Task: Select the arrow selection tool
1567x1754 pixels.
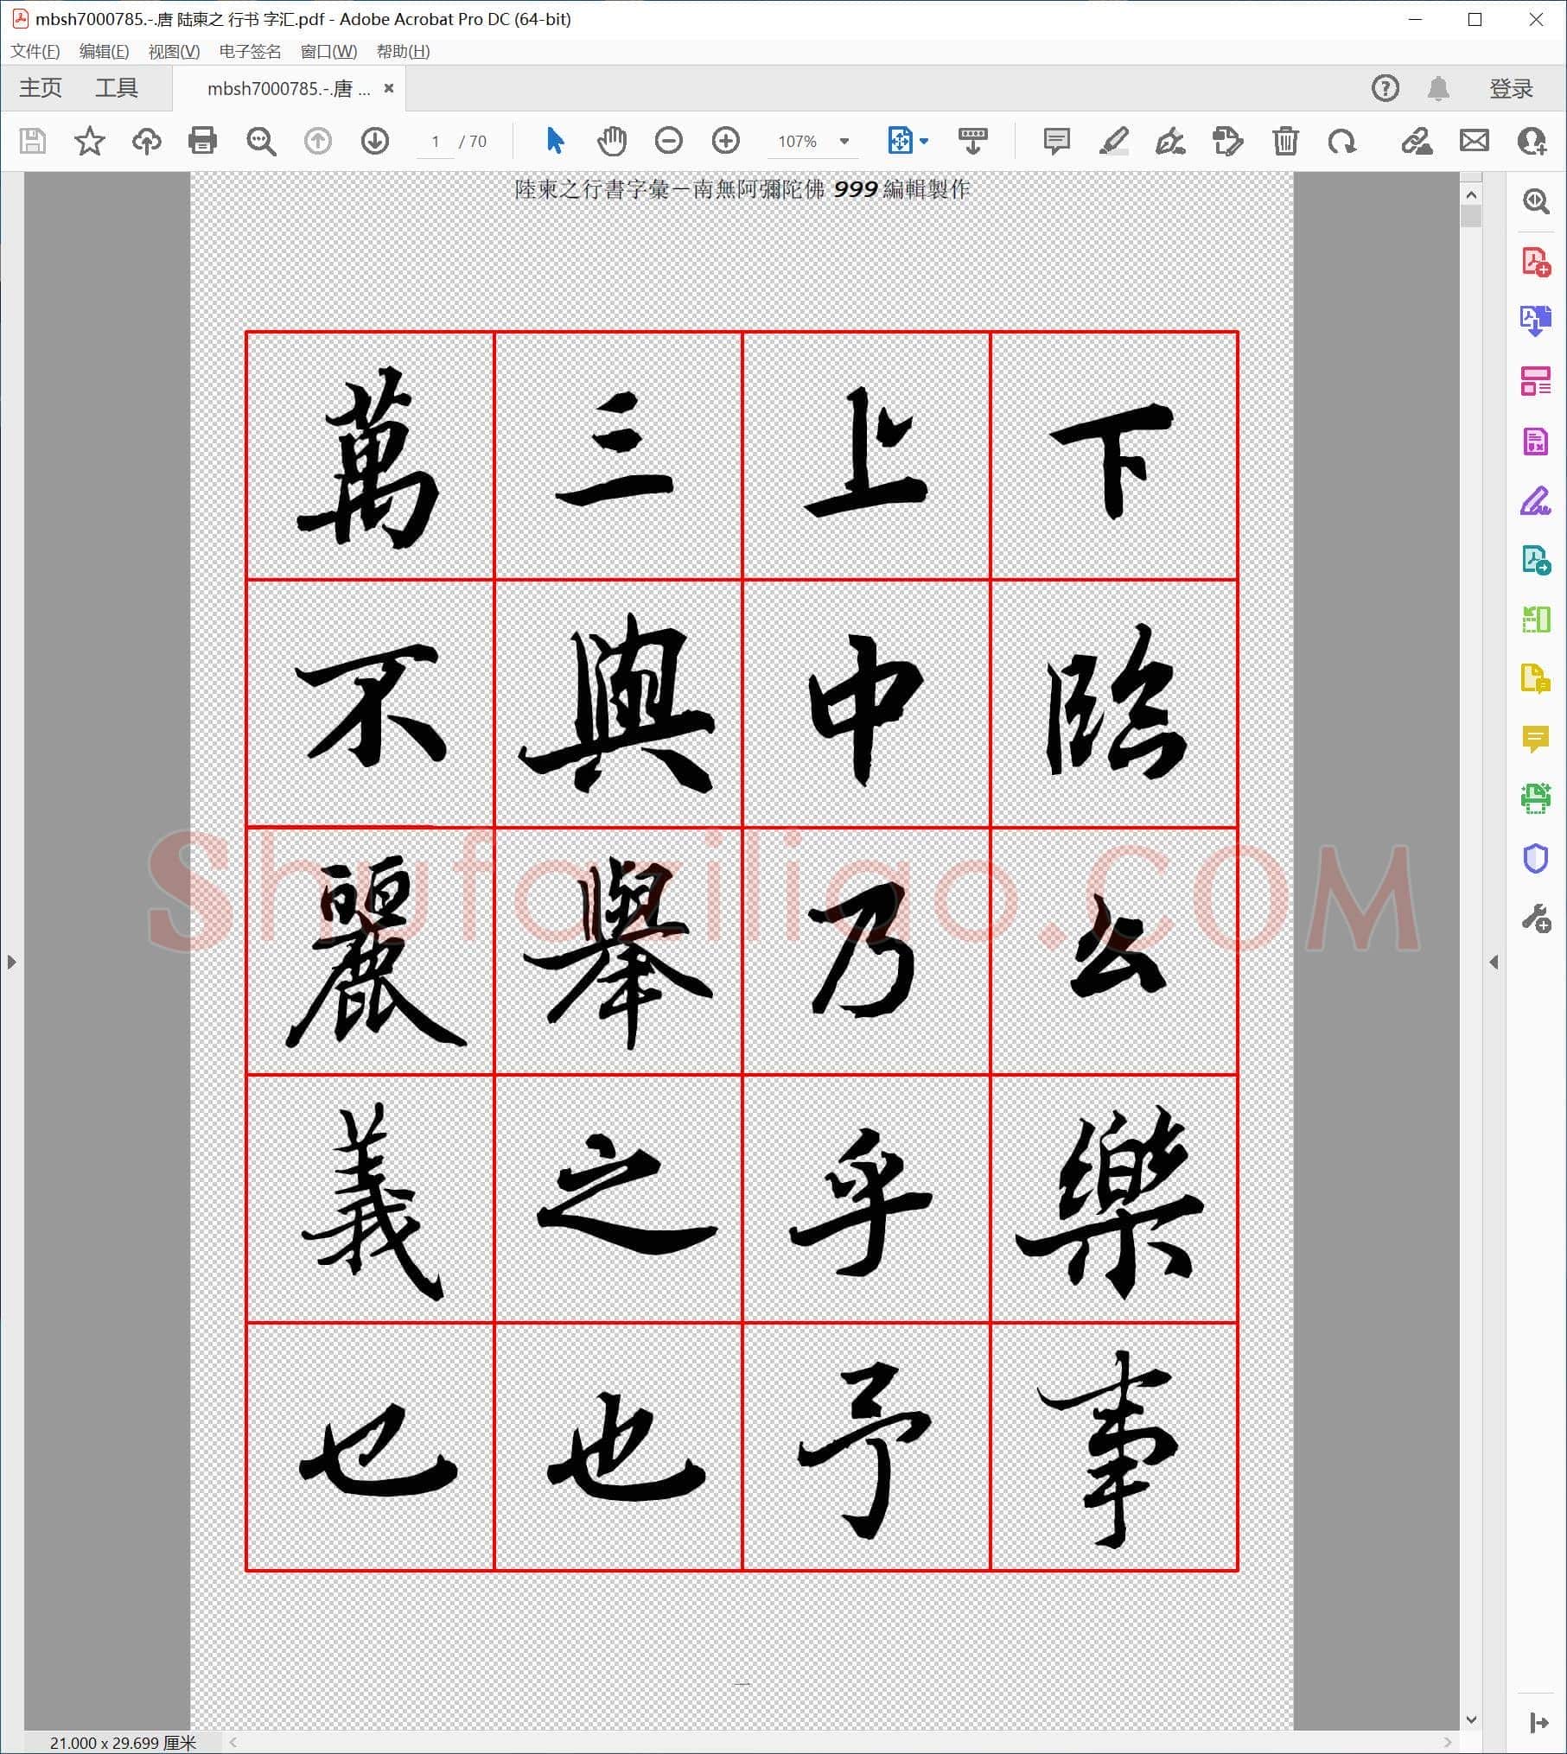Action: (x=555, y=141)
